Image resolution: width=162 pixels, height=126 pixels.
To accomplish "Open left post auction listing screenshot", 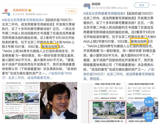I will pyautogui.click(x=21, y=101).
